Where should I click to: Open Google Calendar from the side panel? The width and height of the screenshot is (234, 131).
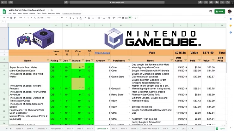point(231,20)
